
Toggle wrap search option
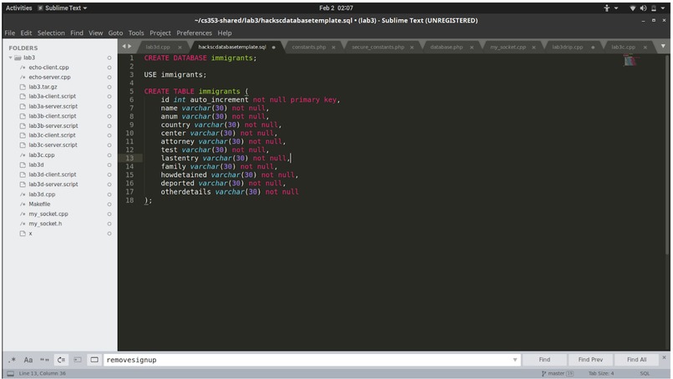click(62, 360)
